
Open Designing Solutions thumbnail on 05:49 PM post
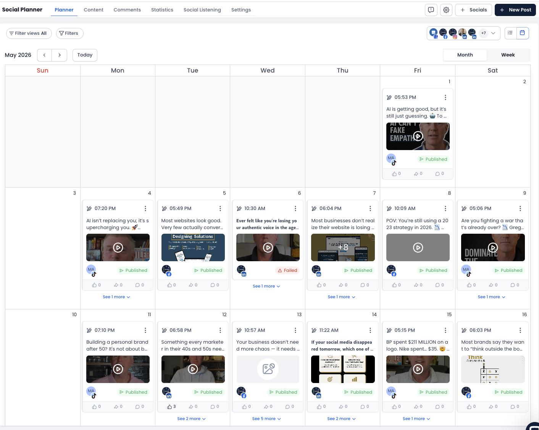pos(193,247)
